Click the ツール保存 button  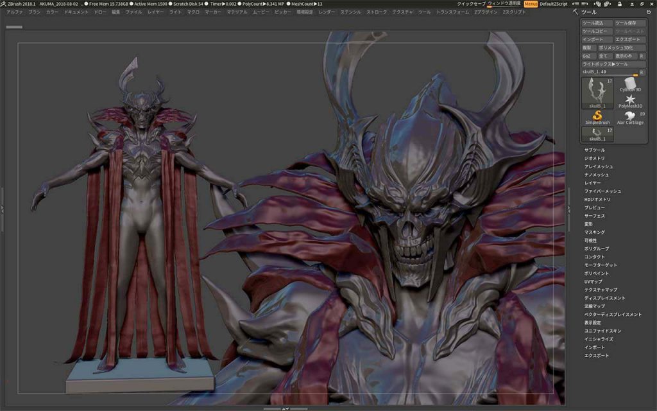[x=629, y=23]
